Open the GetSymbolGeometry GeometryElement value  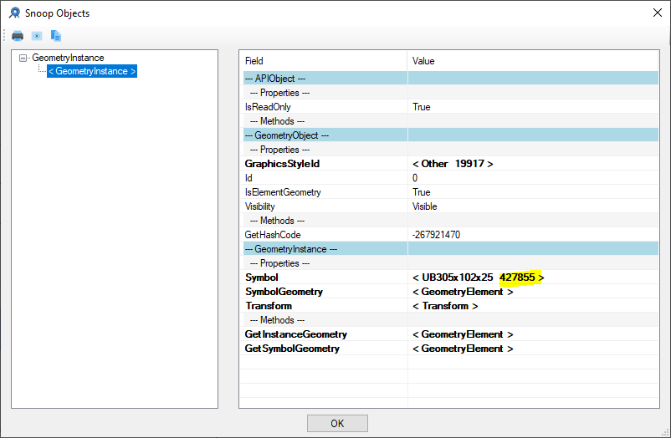point(462,349)
